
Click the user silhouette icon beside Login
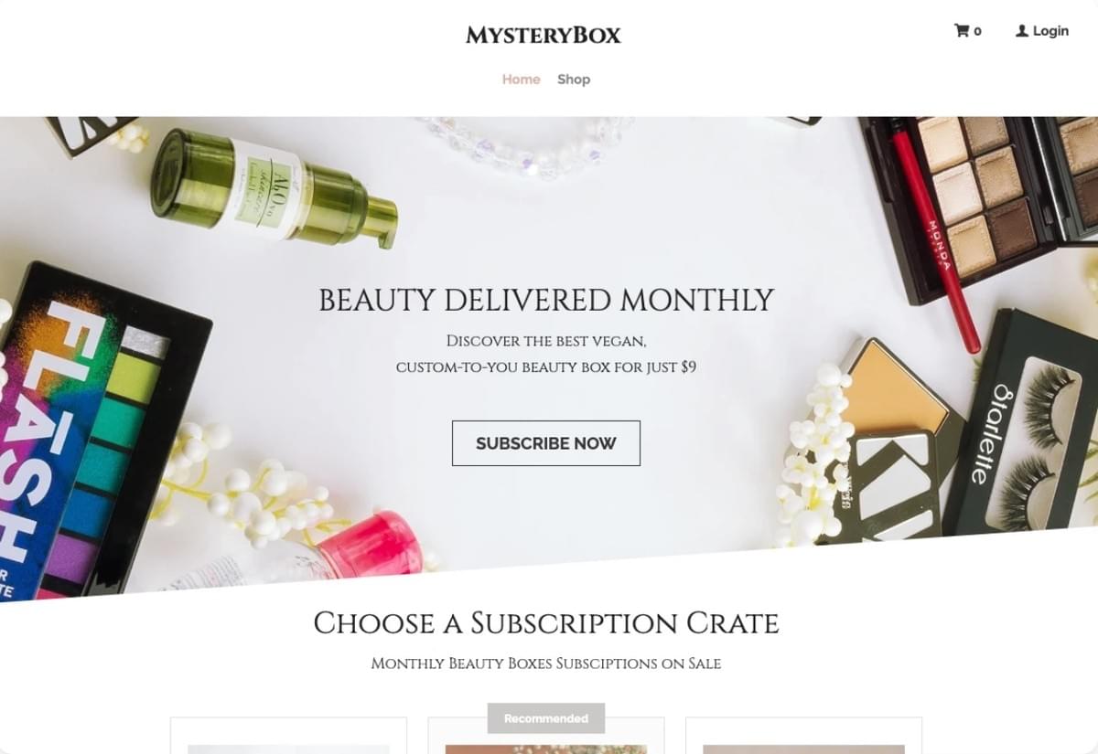tap(1022, 30)
